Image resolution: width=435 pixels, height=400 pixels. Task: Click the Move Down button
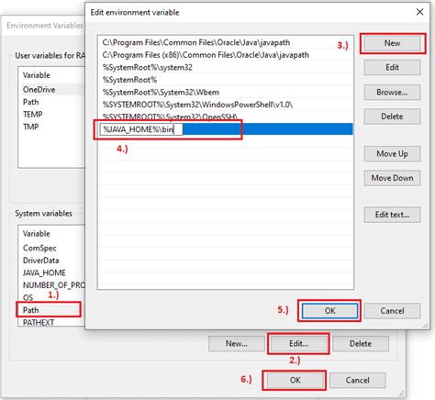(x=392, y=178)
